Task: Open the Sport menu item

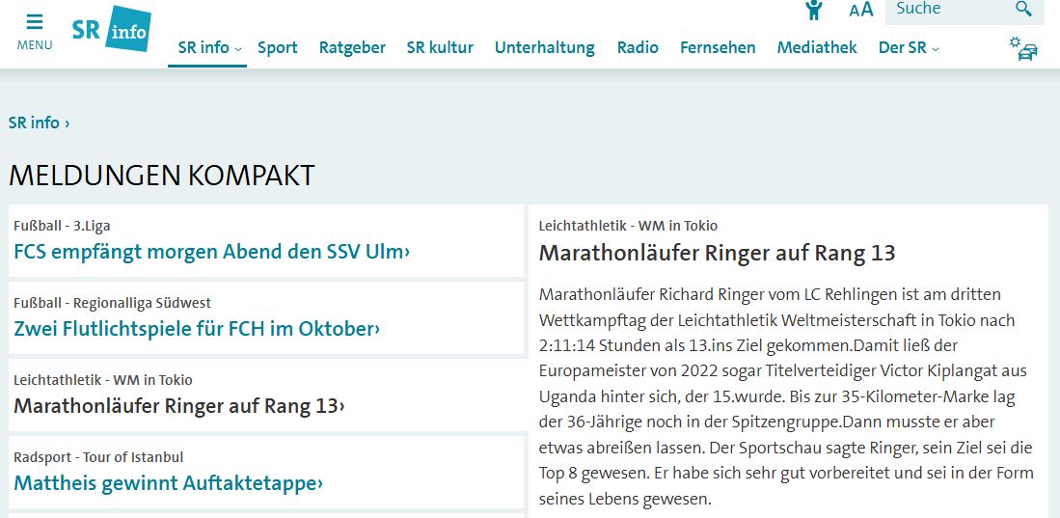Action: [x=277, y=48]
